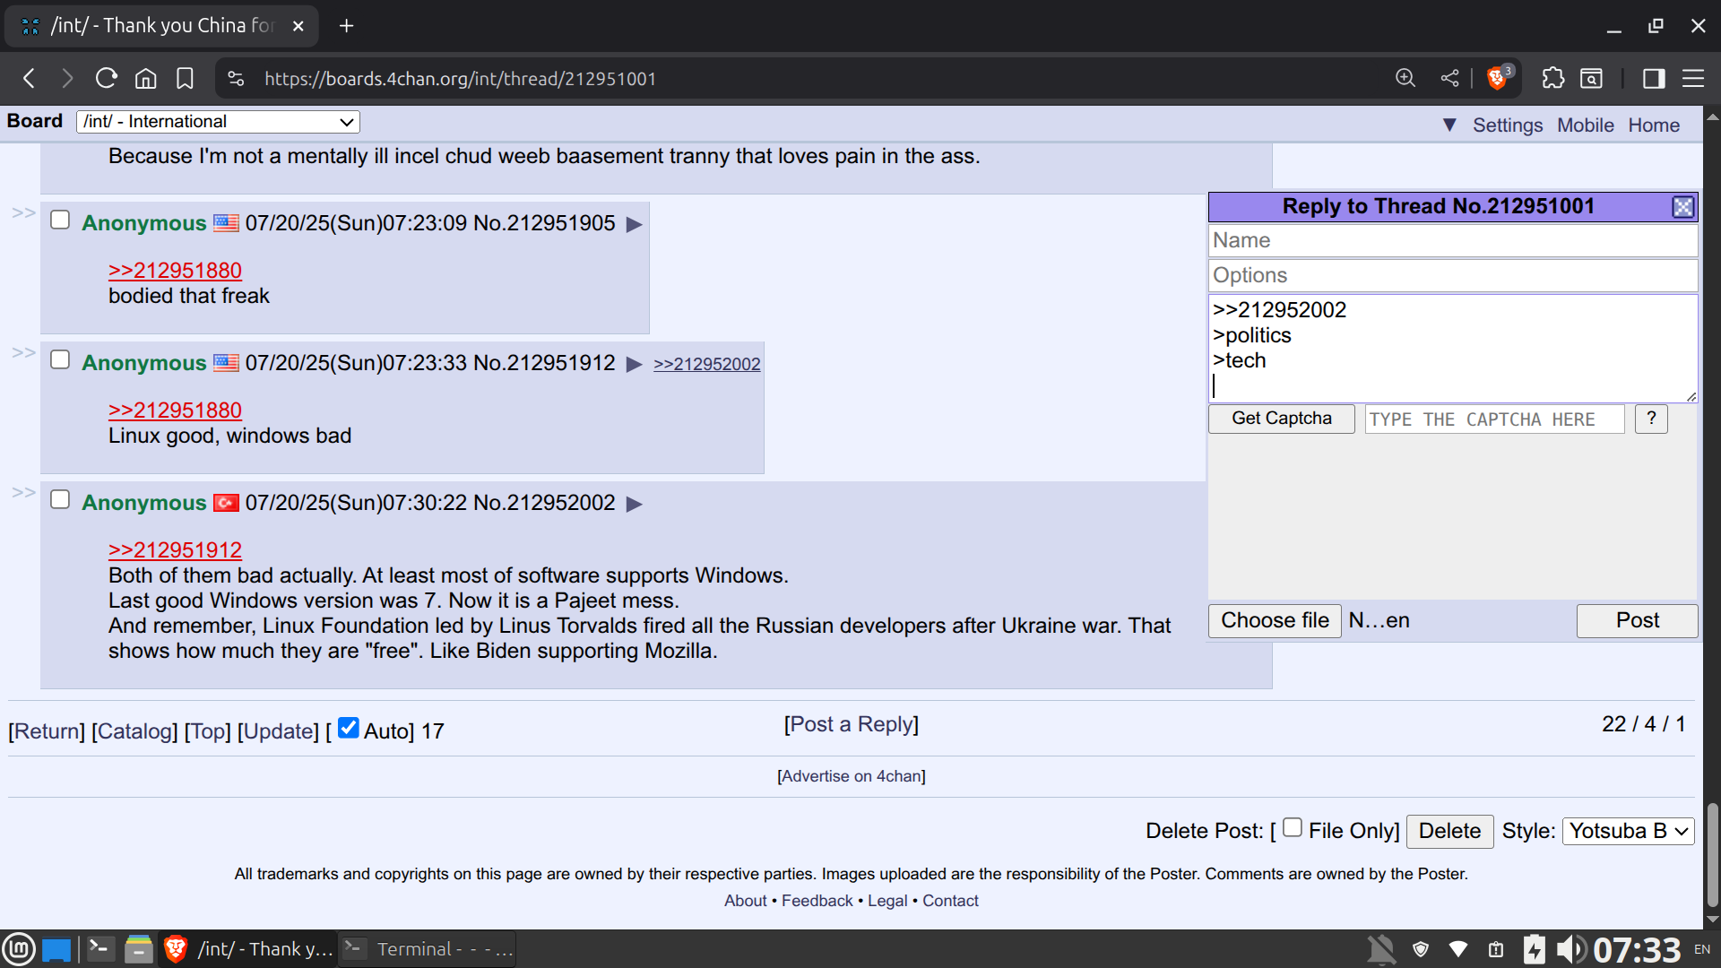Screen dimensions: 1721x968
Task: Tick the checkbox for post No.212951905
Action: coord(60,220)
